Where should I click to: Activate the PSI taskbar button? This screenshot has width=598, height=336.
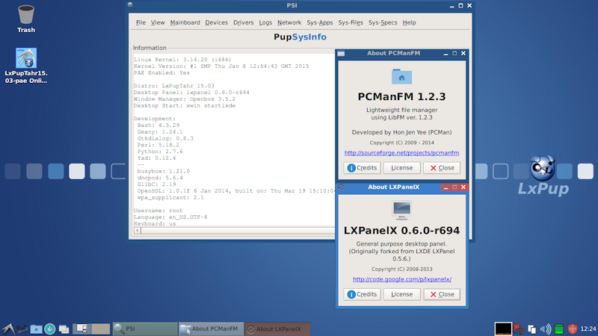(x=145, y=329)
